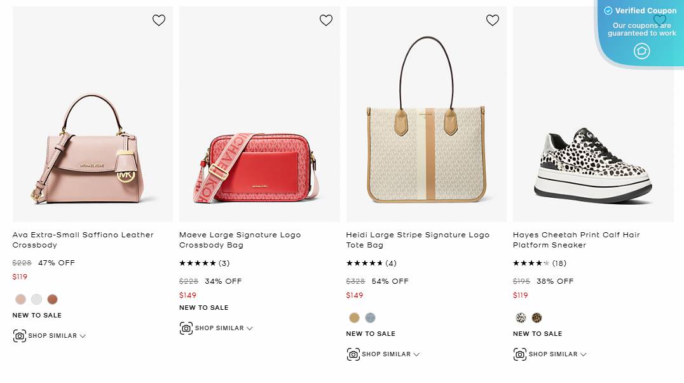684x383 pixels.
Task: Click the heart icon on the Heidi tote
Action: [x=493, y=20]
